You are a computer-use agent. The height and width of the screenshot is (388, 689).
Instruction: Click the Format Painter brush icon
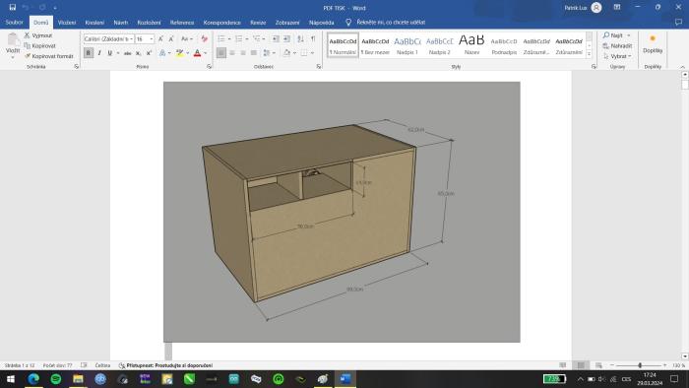(x=28, y=56)
